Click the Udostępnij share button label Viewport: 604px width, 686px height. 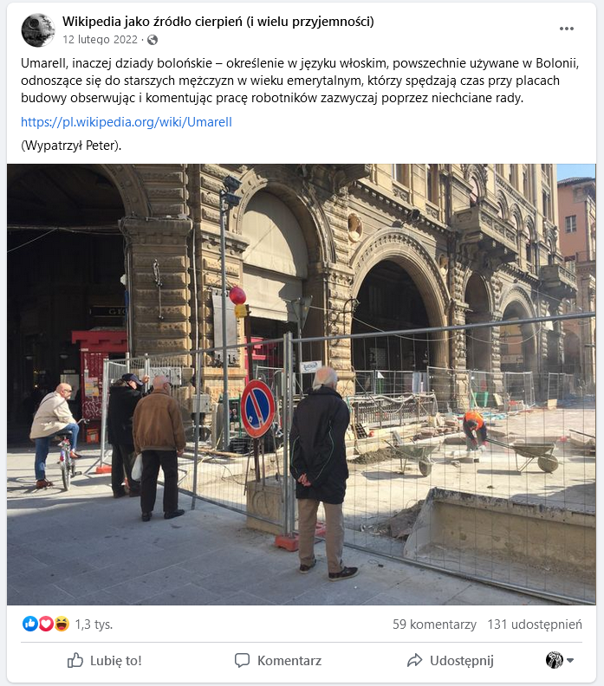462,661
